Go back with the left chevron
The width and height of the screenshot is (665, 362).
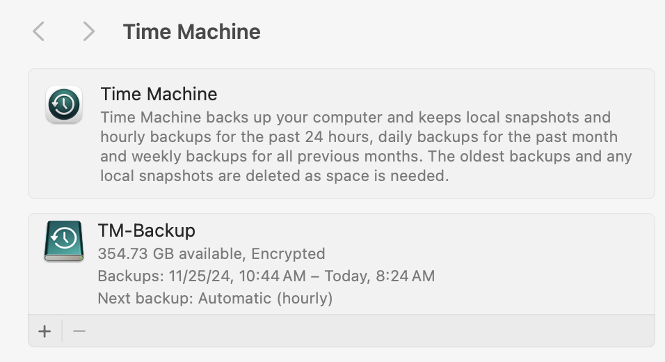(x=39, y=31)
